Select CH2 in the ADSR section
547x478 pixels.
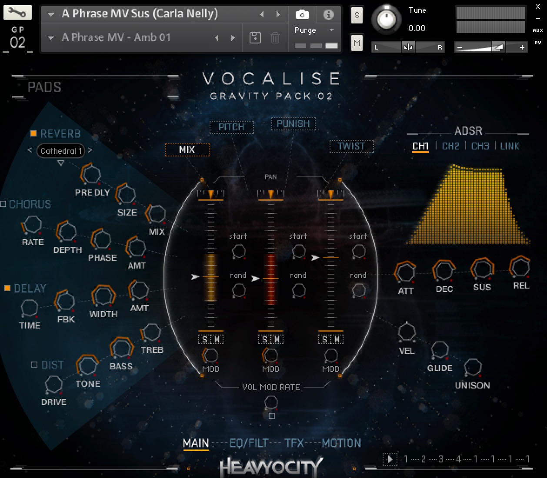(x=450, y=146)
